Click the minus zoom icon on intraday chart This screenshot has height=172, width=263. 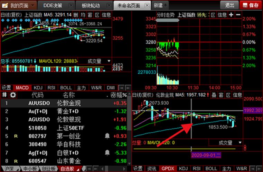coord(238,15)
